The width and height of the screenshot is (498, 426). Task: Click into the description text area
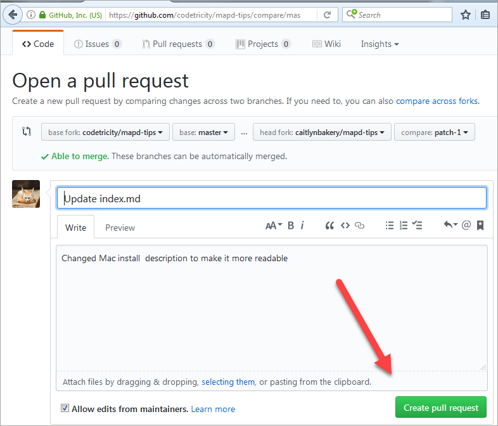click(272, 308)
